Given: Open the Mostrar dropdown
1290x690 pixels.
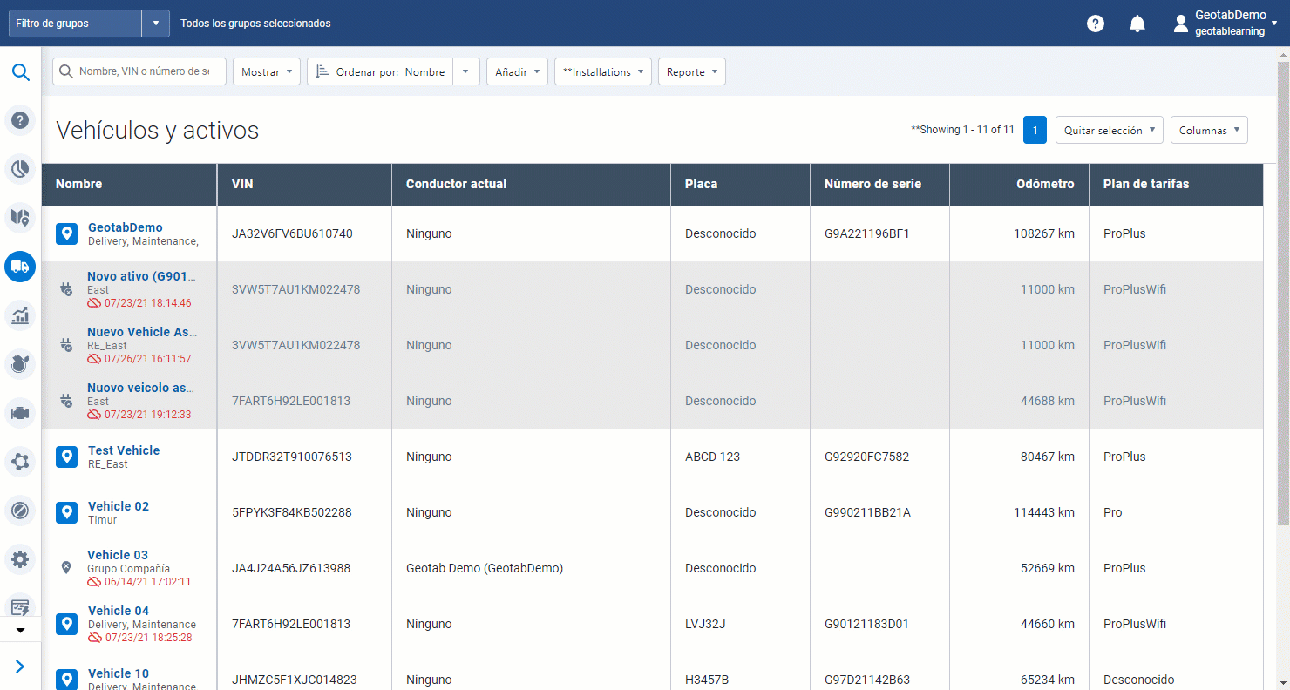Looking at the screenshot, I should point(266,72).
